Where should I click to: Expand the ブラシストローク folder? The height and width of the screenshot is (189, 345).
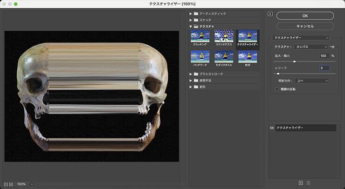(x=190, y=74)
